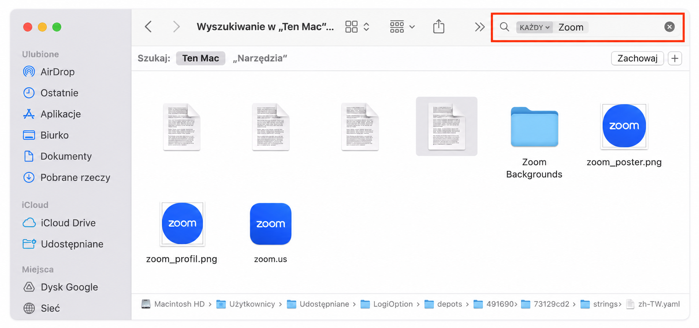Click strings in the path bar
The width and height of the screenshot is (699, 328).
click(599, 304)
